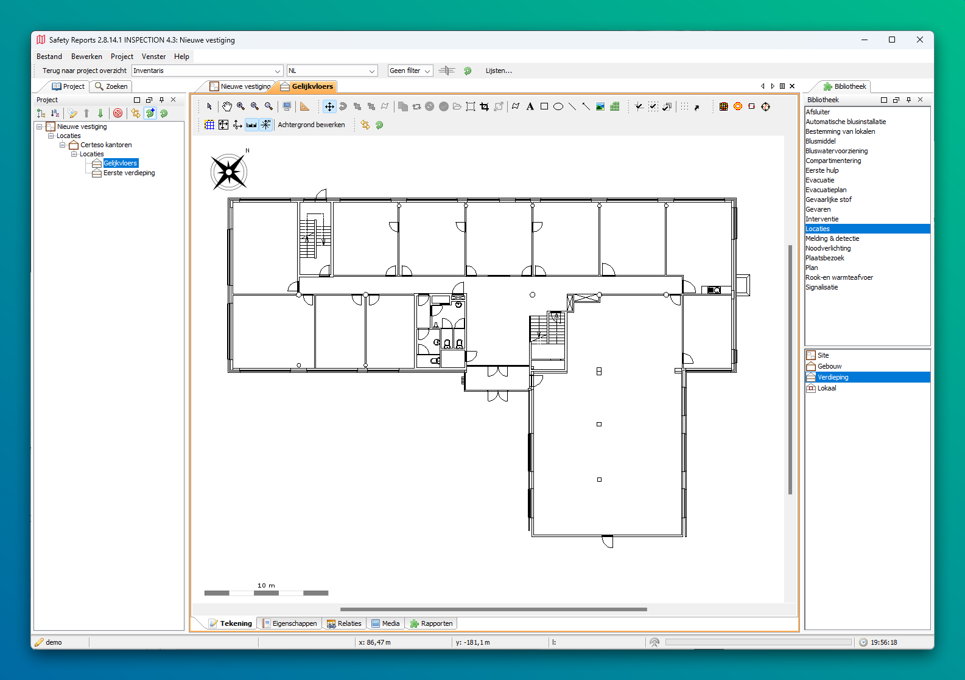Click the triangle ruler measure tool

click(x=304, y=106)
